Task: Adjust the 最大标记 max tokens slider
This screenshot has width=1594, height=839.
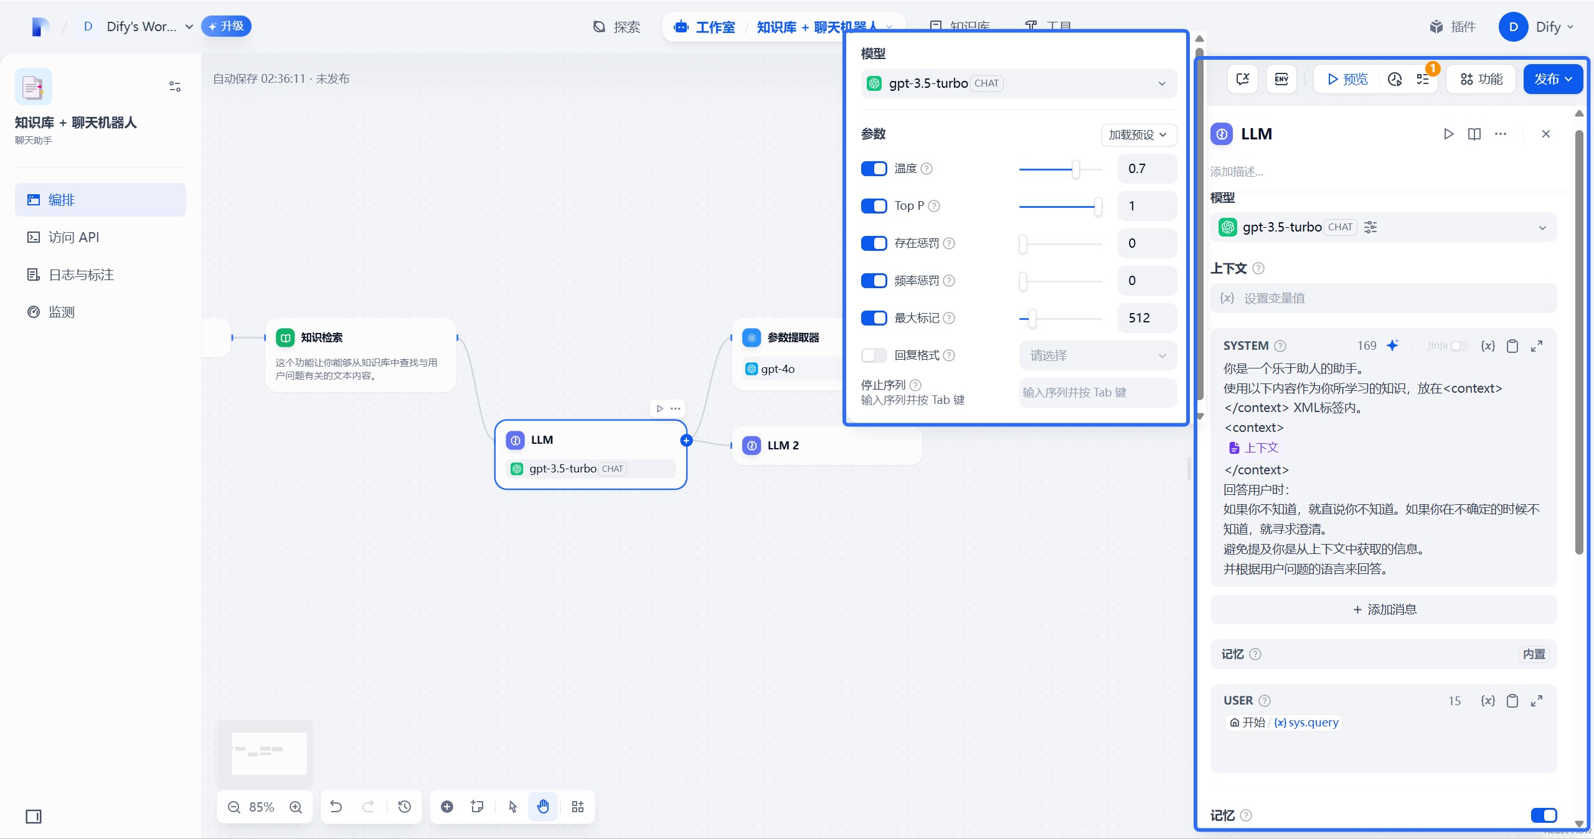Action: (1032, 318)
